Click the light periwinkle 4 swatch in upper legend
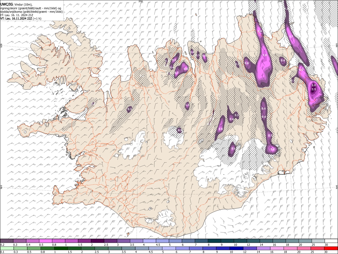Screen dimensions: 338x254 coord(149,241)
